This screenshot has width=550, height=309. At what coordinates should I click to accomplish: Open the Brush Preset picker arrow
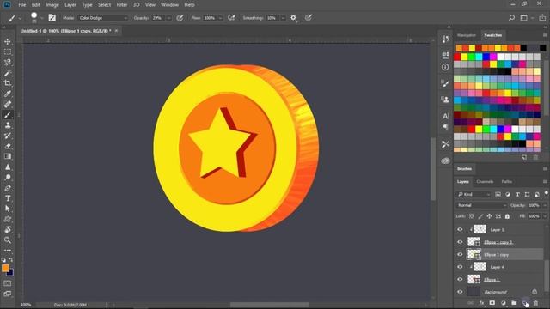pyautogui.click(x=42, y=18)
